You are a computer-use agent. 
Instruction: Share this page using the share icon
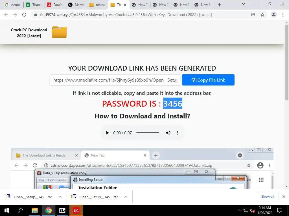(253, 15)
